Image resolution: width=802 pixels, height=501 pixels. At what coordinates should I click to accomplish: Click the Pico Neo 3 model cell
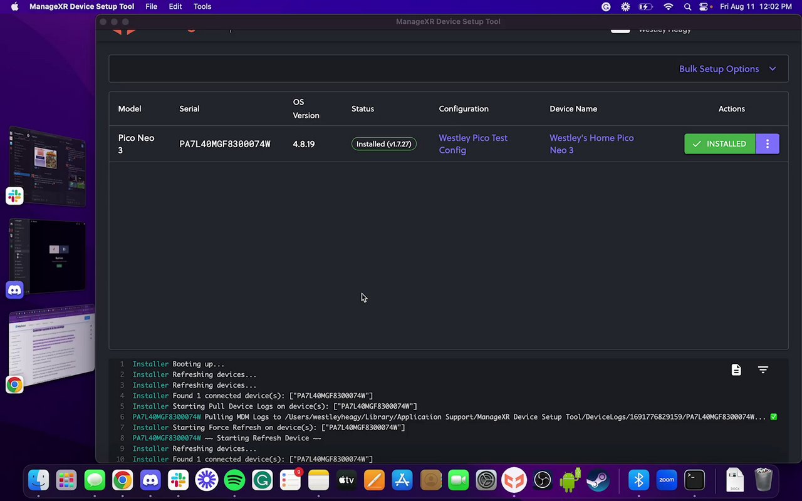point(136,144)
